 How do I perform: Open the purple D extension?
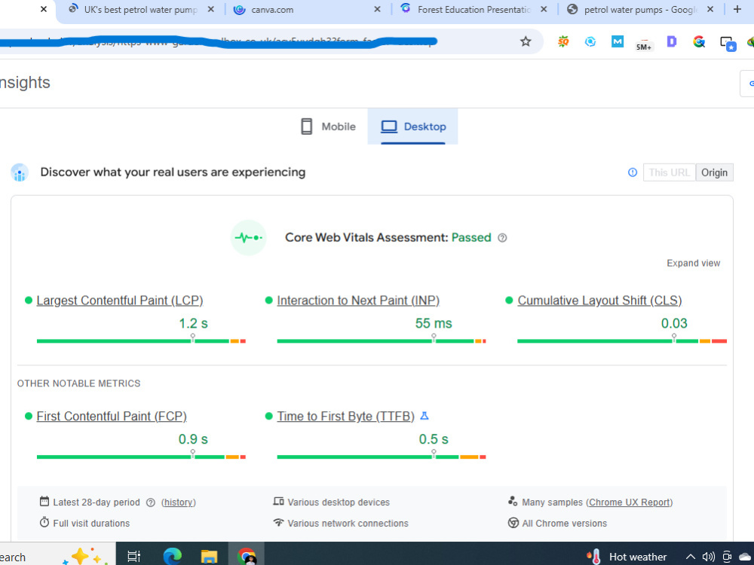(672, 41)
